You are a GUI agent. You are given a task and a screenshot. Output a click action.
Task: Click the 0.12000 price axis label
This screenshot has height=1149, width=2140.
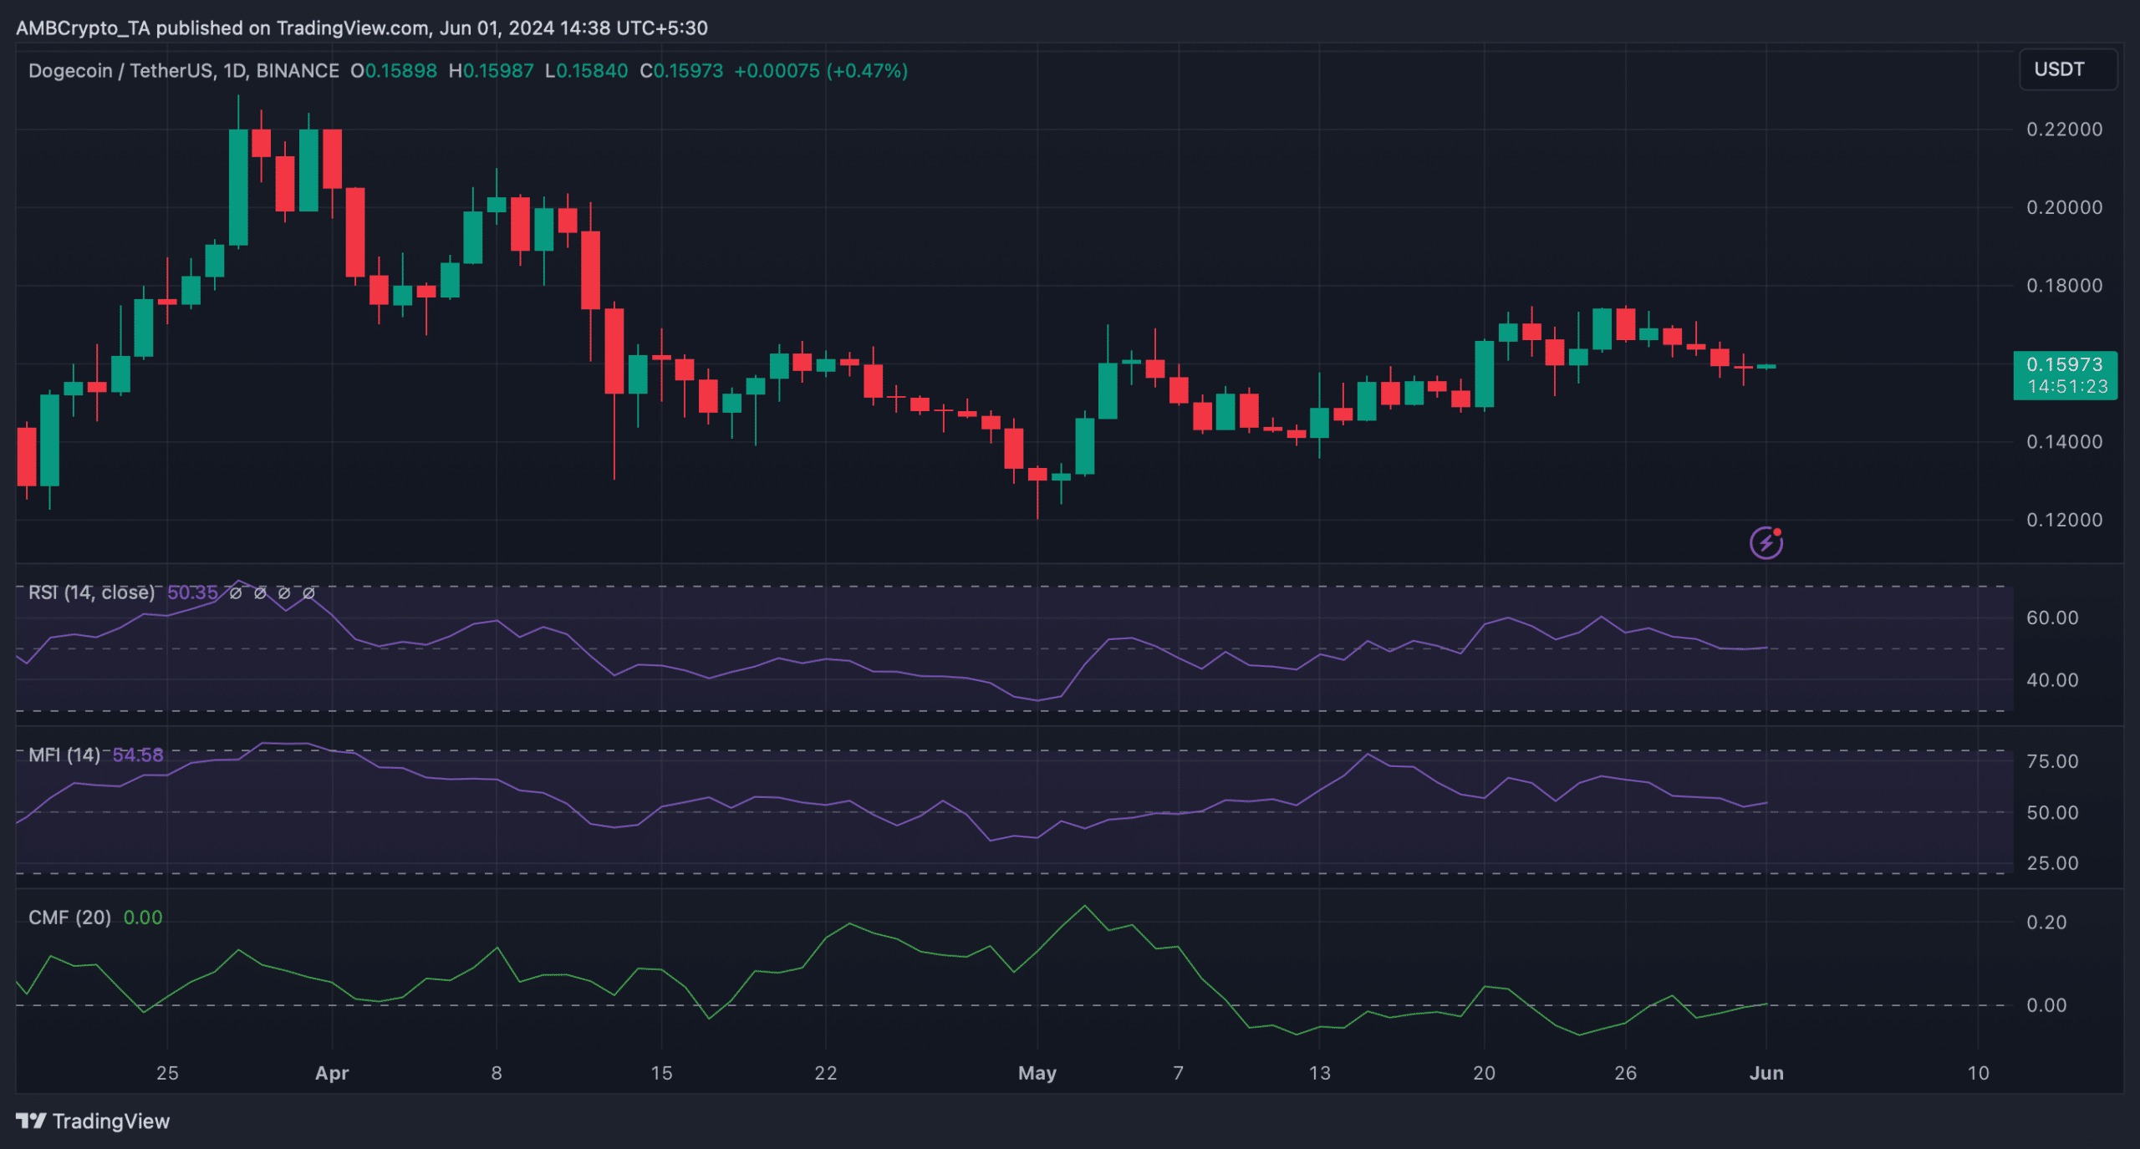coord(2064,520)
